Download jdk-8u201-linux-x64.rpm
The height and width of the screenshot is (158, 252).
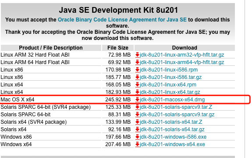tap(168, 85)
